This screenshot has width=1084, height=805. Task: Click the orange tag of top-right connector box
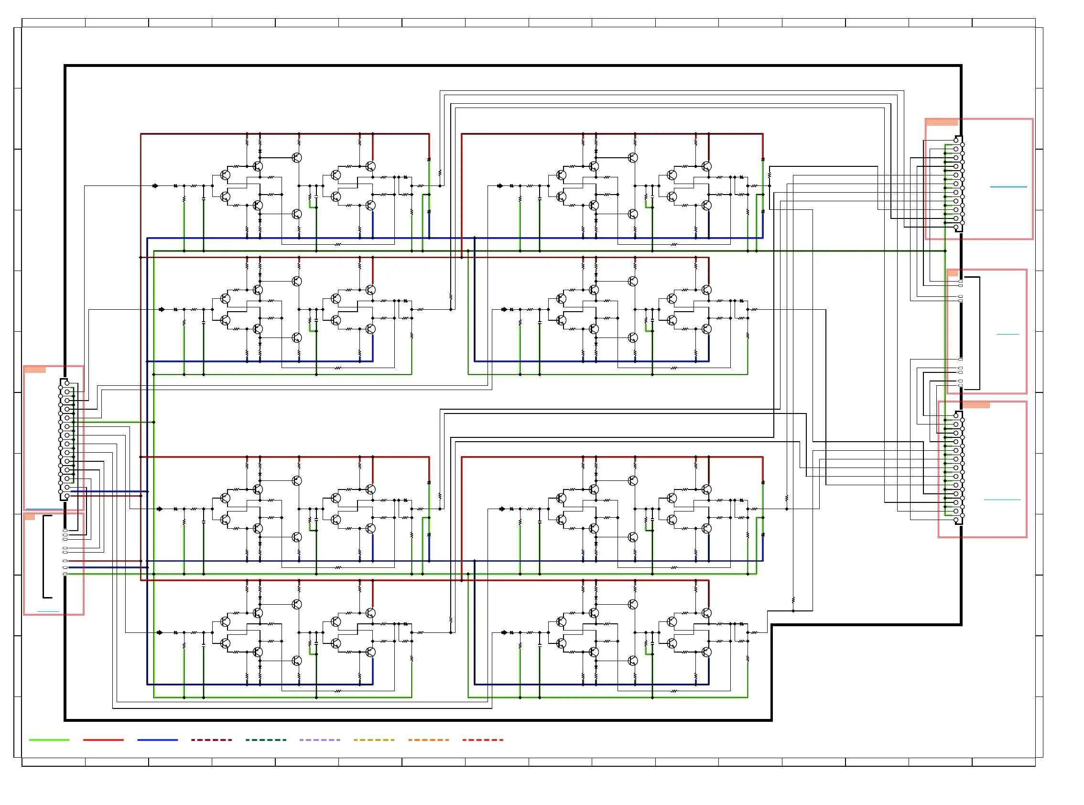[941, 122]
